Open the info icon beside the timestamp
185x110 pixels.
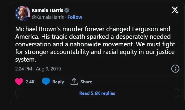pyautogui.click(x=175, y=69)
